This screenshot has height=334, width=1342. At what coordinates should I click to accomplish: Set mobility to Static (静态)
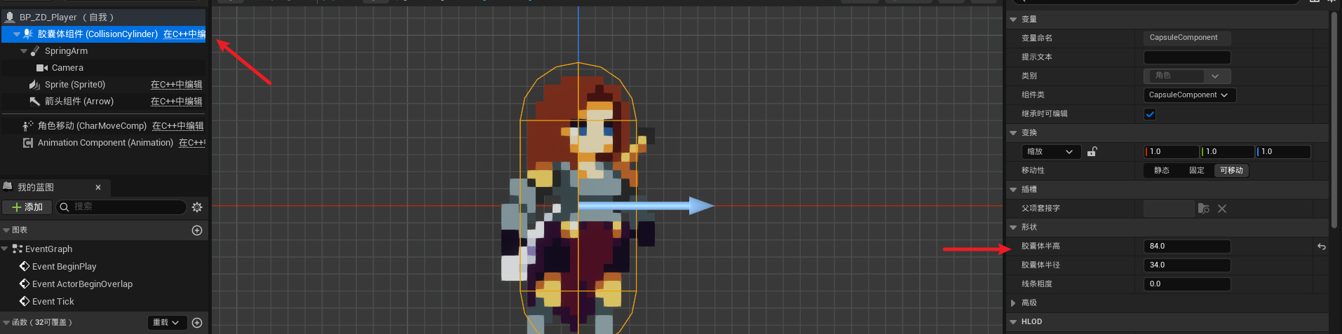[1162, 171]
